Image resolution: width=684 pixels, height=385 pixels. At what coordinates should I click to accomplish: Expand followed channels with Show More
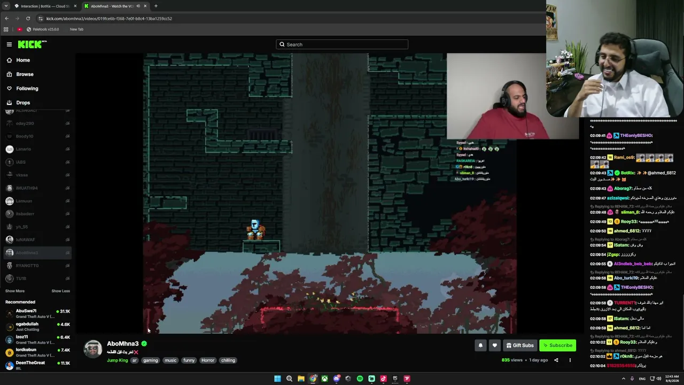[x=15, y=291]
